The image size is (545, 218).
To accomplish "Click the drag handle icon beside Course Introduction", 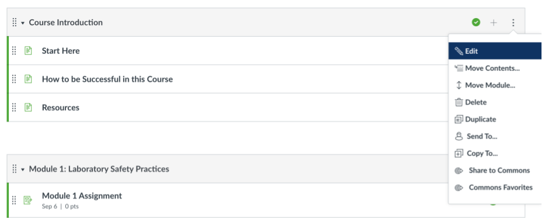I will [14, 23].
